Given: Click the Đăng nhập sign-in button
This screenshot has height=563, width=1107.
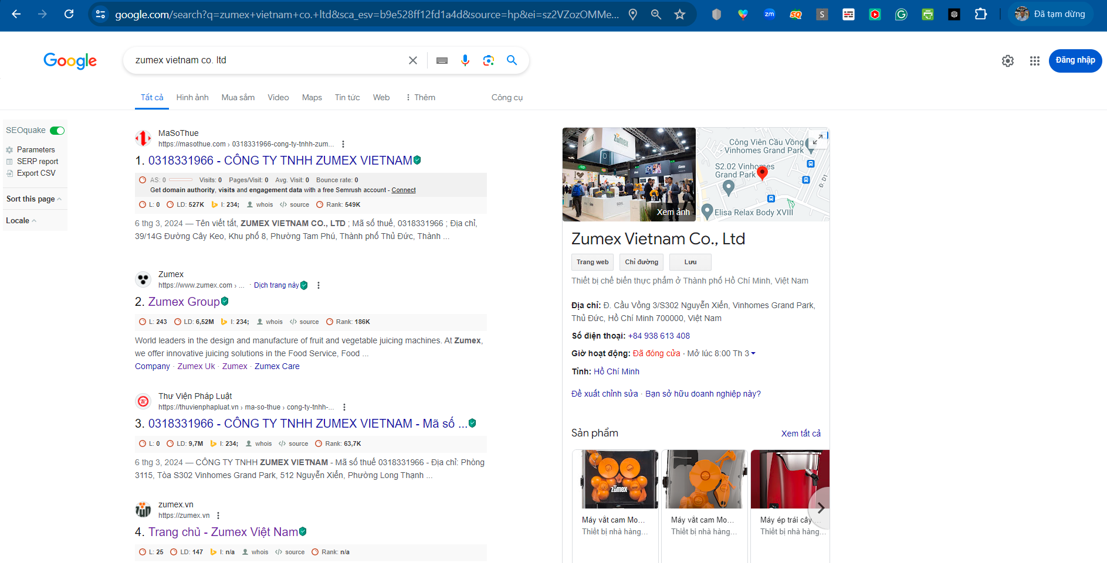Looking at the screenshot, I should (1075, 61).
